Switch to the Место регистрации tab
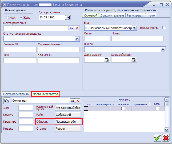This screenshot has width=172, height=144. click(16, 94)
